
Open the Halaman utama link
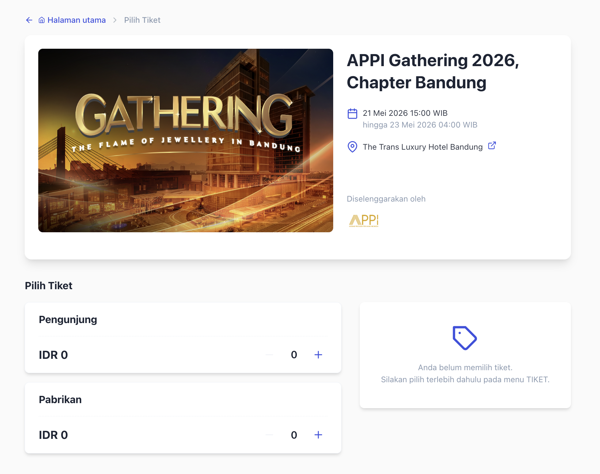tap(77, 20)
